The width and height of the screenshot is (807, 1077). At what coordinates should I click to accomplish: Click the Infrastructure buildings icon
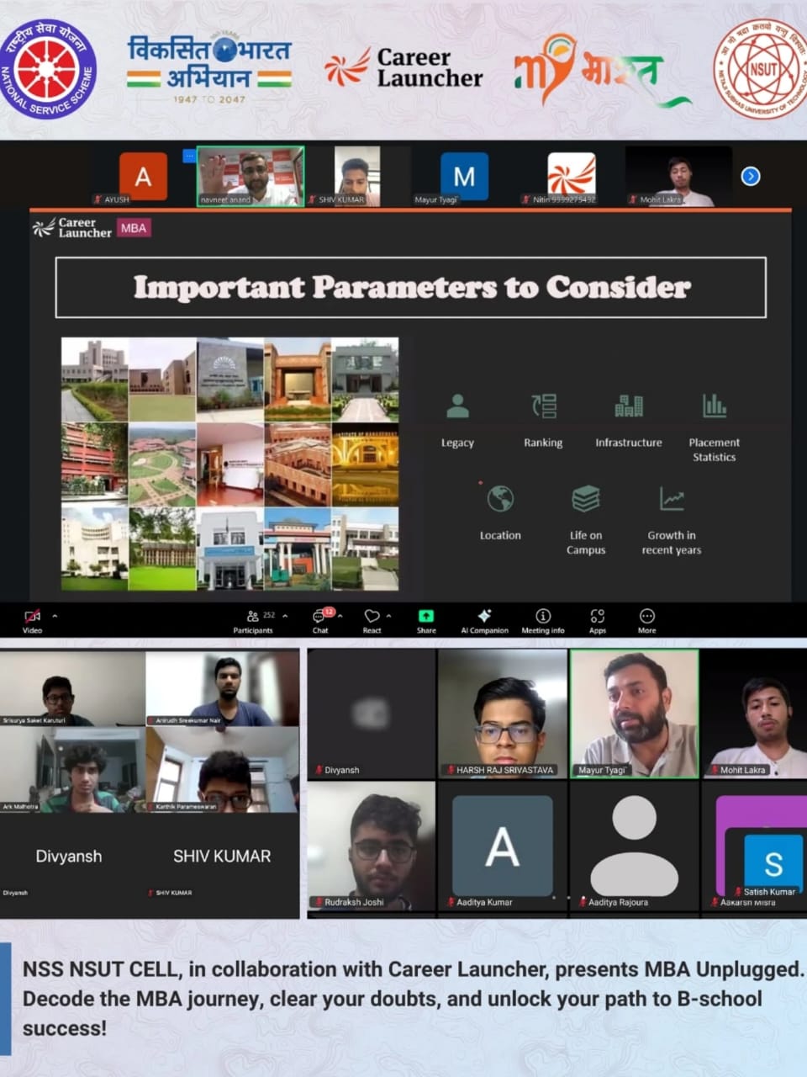(629, 406)
